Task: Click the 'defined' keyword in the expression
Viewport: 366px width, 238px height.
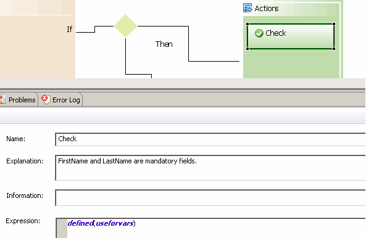Action: [80, 223]
